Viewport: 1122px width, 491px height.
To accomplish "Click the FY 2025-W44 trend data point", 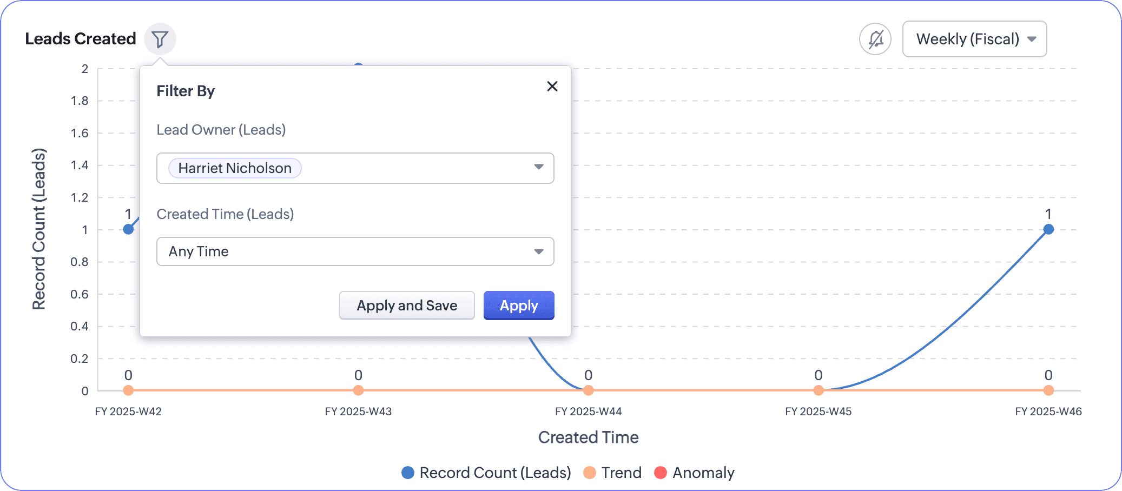I will tap(588, 390).
